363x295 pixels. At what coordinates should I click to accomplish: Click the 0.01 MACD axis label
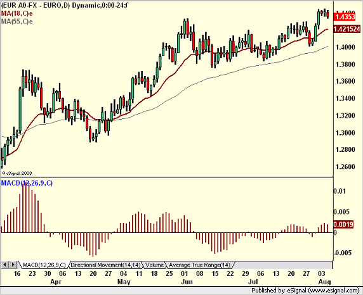coord(340,191)
